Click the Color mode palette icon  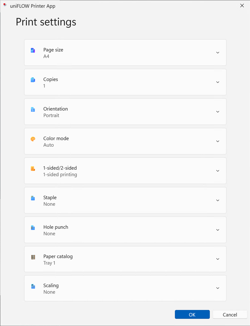point(33,139)
